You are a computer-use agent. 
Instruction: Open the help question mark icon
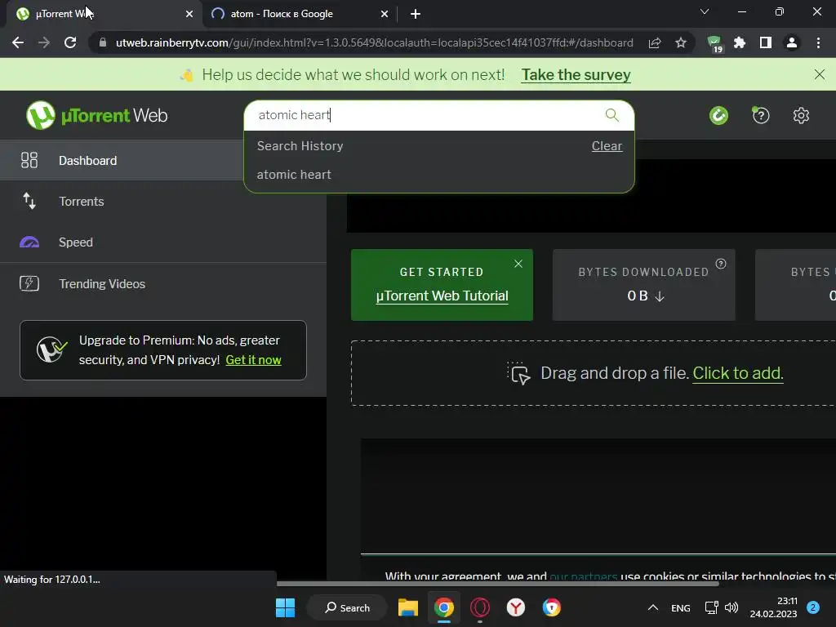(x=761, y=115)
